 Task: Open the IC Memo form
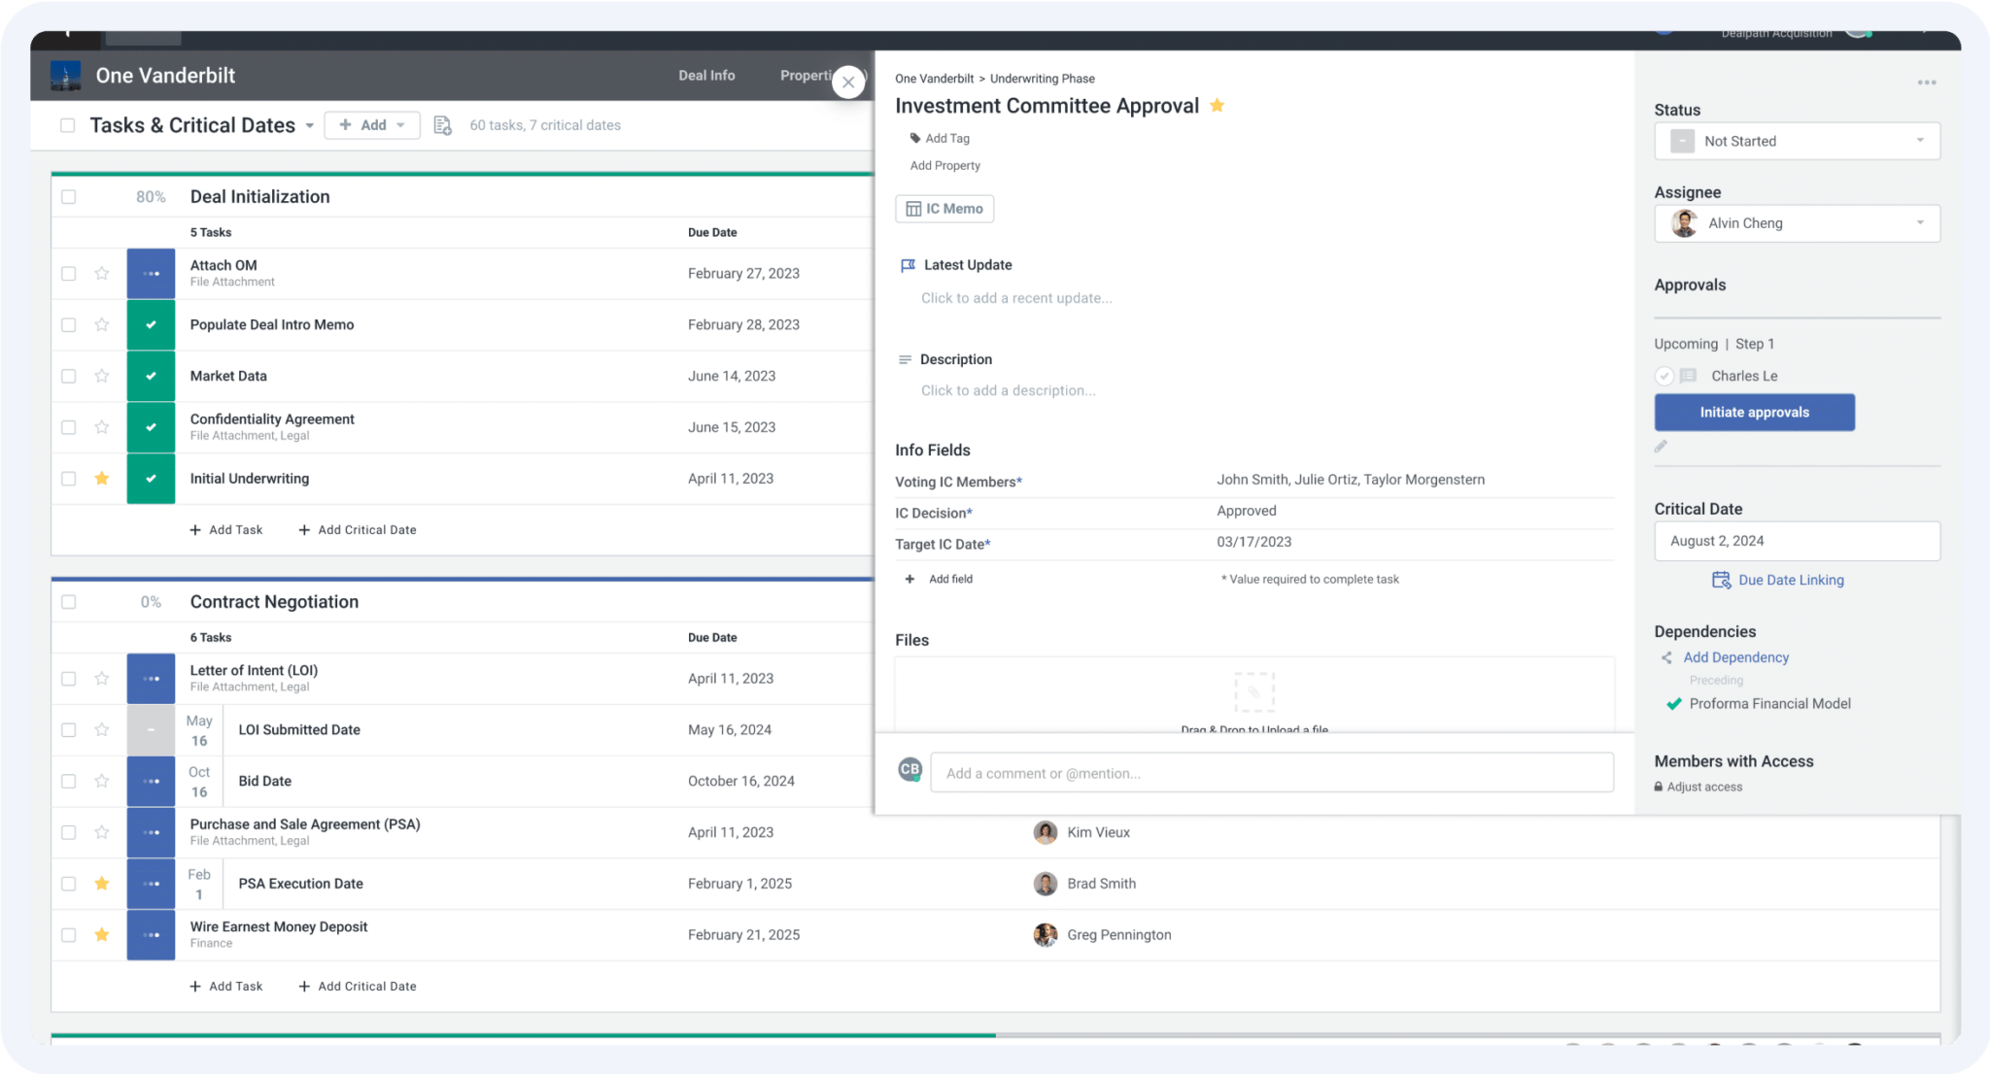pos(944,208)
